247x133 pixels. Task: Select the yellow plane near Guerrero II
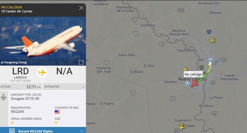coord(182,127)
